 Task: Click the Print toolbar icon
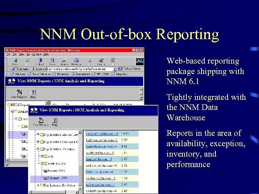[89, 60]
